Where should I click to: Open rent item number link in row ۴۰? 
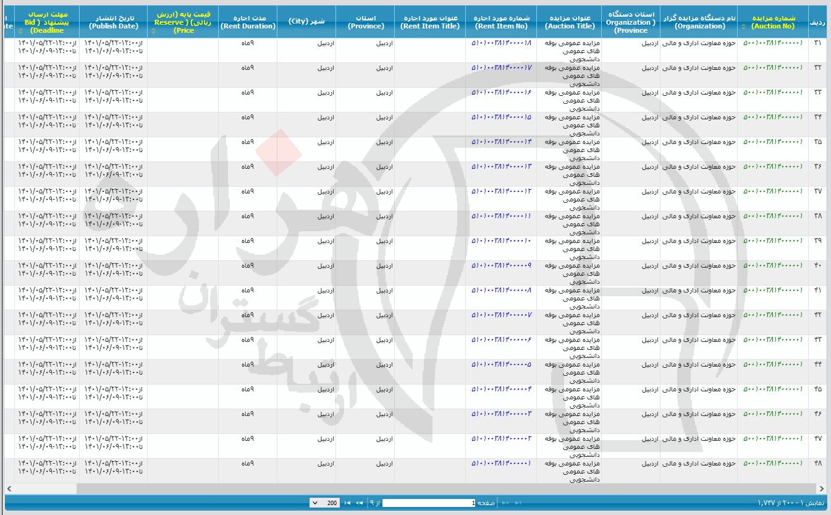[x=501, y=265]
